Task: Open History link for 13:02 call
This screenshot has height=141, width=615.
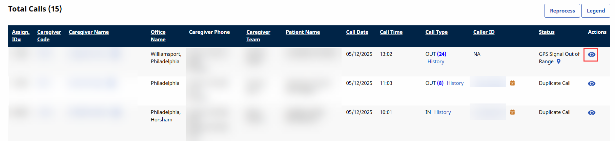Action: (x=436, y=62)
